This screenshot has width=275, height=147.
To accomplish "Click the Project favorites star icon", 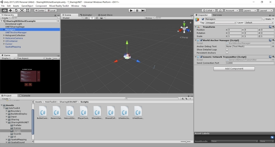I will (x=190, y=99).
